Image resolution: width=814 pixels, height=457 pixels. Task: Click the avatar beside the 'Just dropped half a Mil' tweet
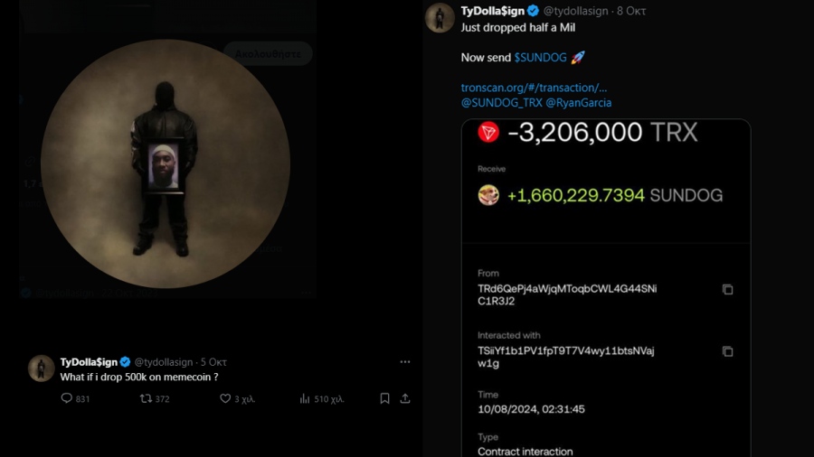(x=440, y=17)
